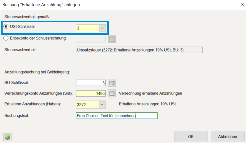Open lookup for Verrechnungskonto Anzahlungen

coord(112,94)
